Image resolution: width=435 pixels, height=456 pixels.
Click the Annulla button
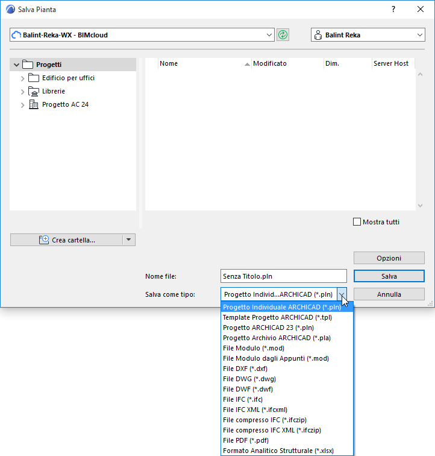pyautogui.click(x=389, y=294)
